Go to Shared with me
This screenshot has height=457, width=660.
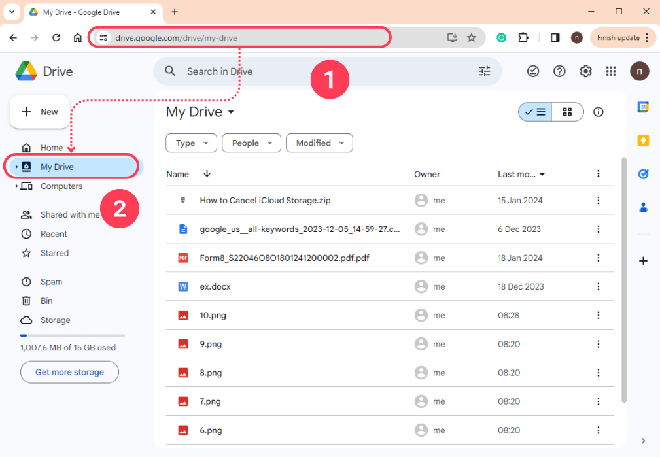coord(69,214)
